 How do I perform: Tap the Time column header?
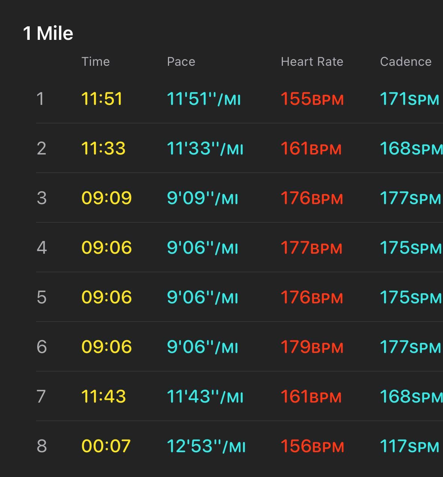(96, 62)
